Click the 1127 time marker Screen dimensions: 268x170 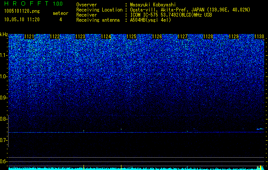tap(182, 37)
